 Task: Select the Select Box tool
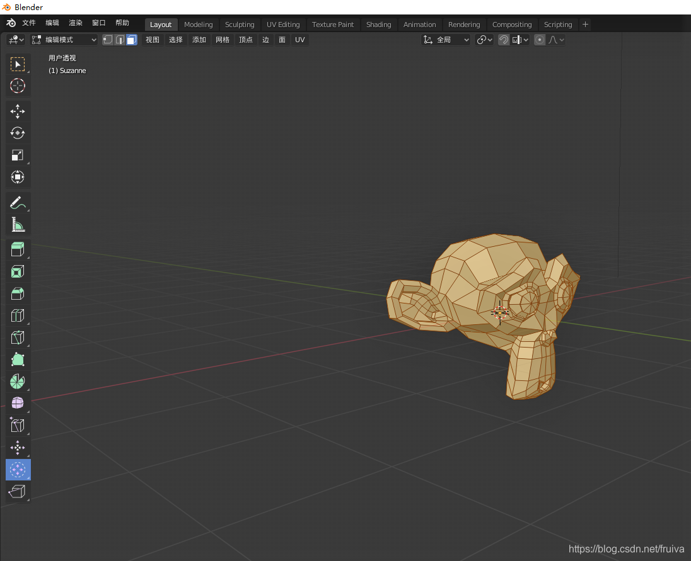pyautogui.click(x=18, y=64)
